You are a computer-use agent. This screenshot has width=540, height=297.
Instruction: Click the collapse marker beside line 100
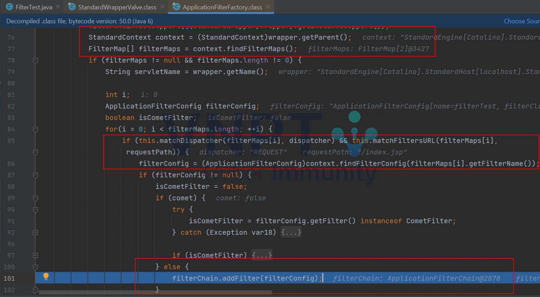point(35,267)
